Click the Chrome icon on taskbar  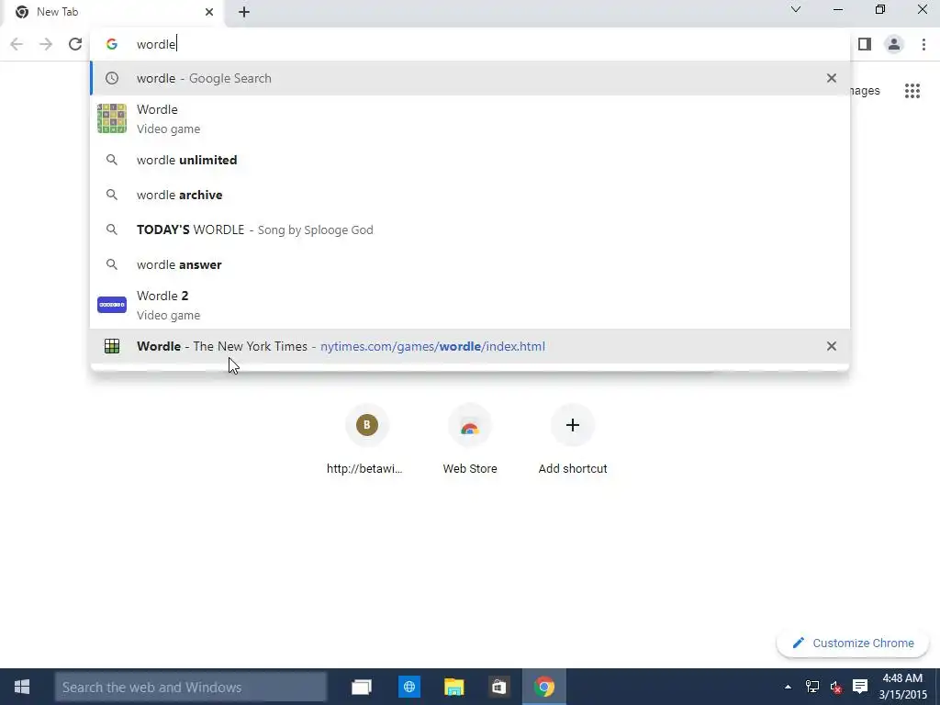544,687
